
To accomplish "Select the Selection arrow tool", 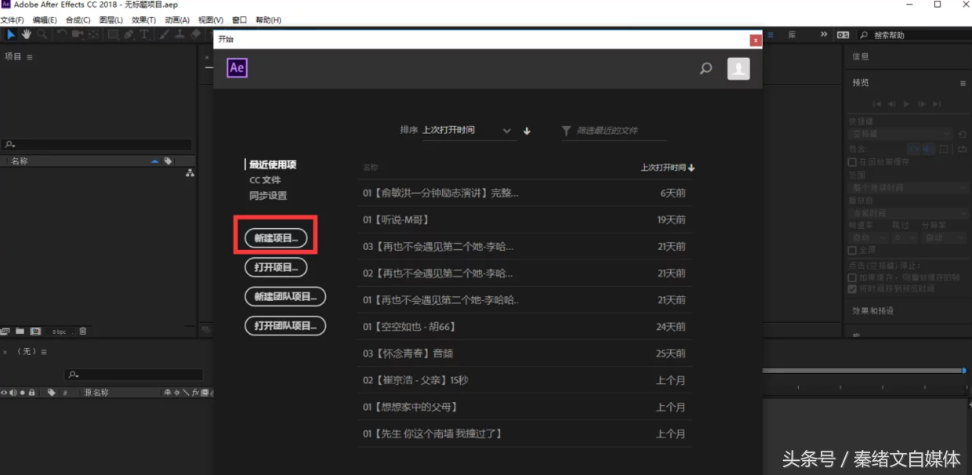I will [11, 34].
